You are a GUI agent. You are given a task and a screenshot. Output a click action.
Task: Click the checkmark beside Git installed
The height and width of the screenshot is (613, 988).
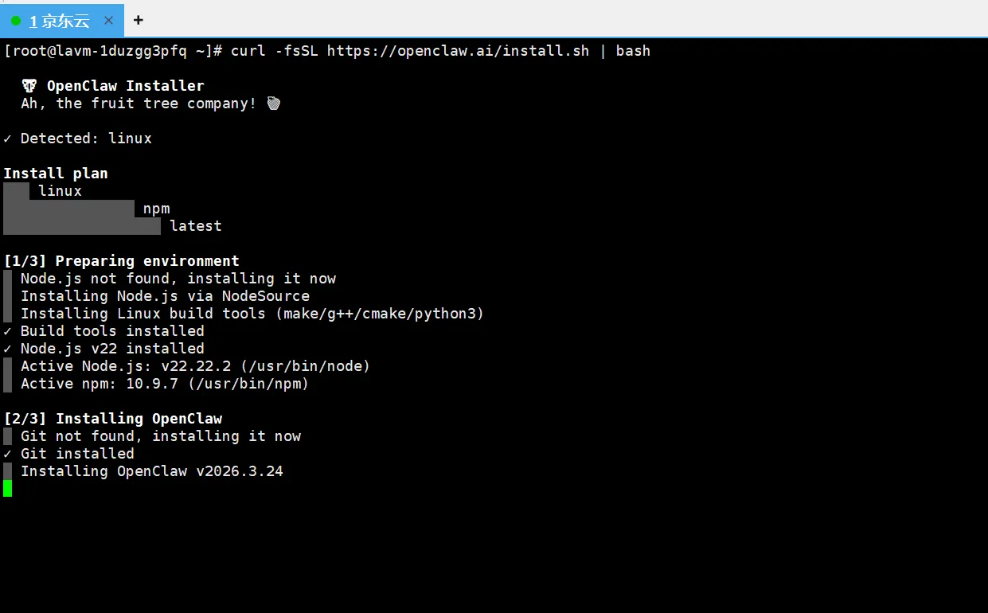tap(7, 454)
